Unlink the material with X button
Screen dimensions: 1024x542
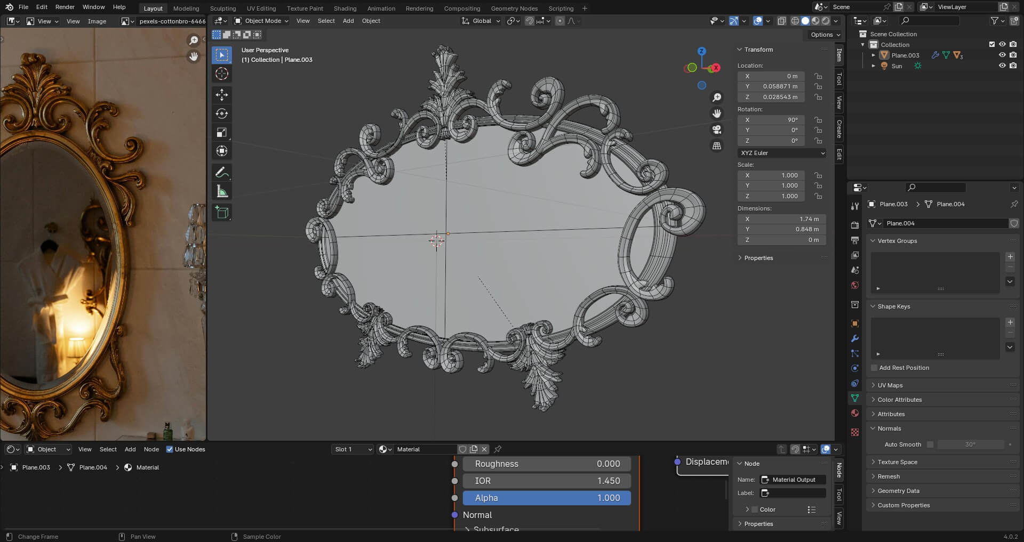coord(484,449)
